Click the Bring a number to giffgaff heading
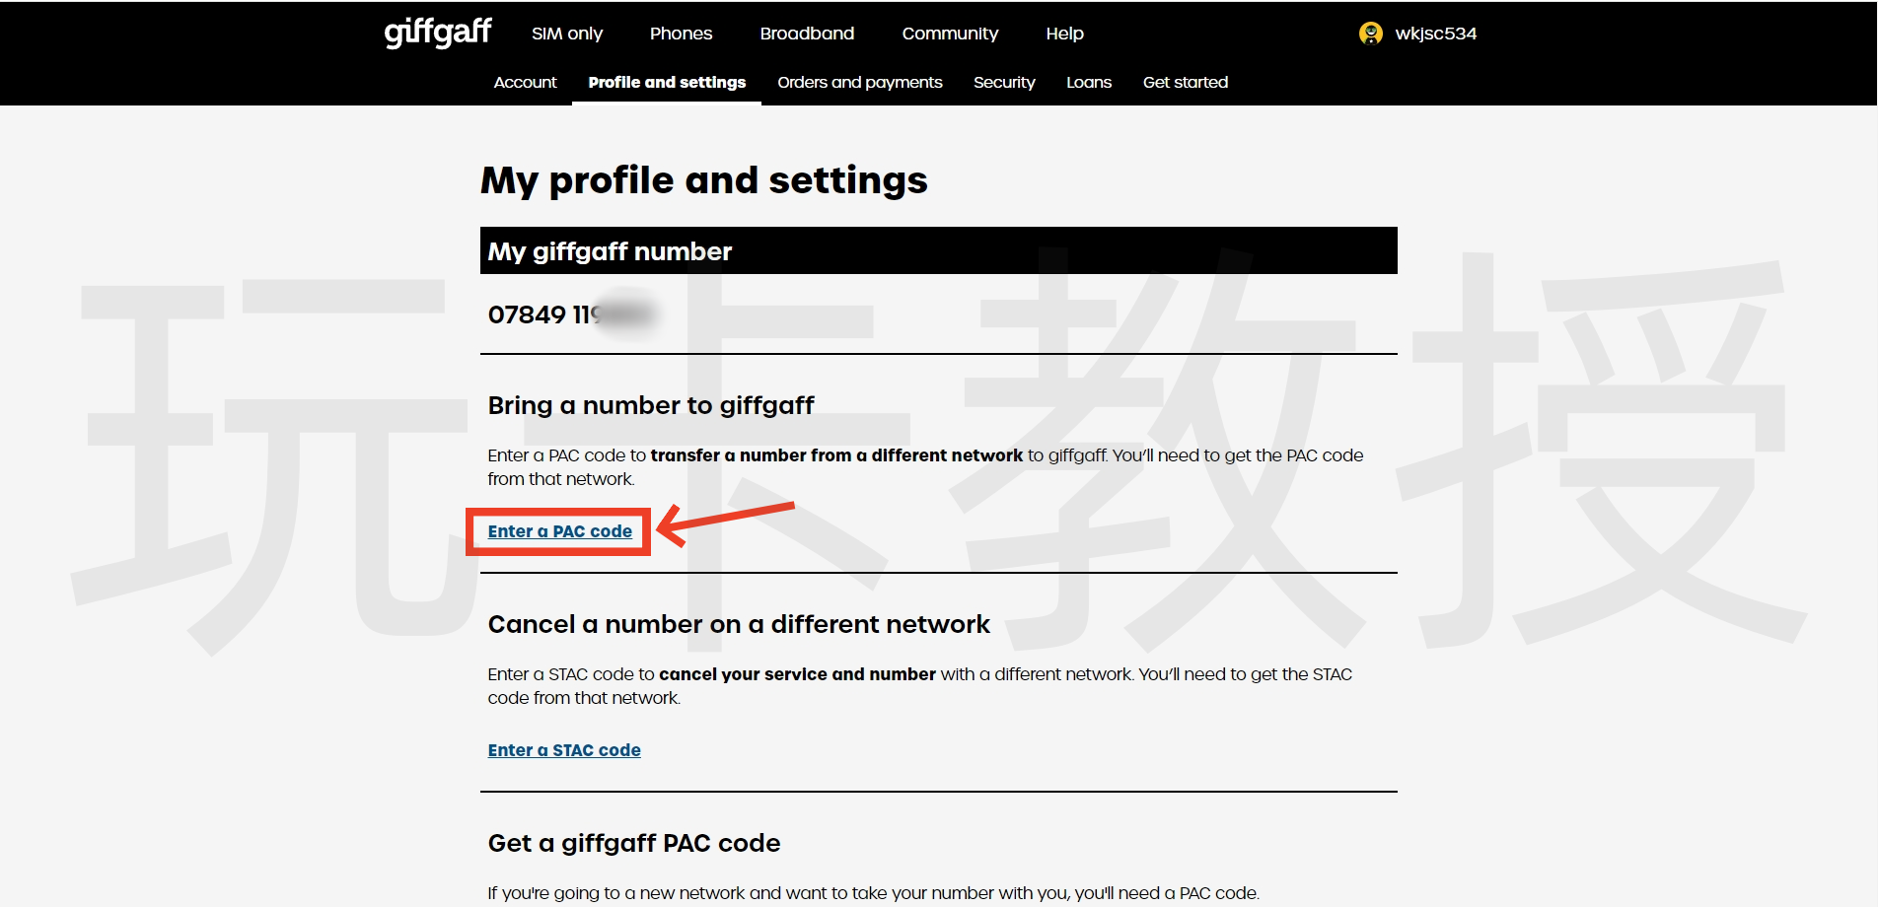The image size is (1878, 907). click(x=650, y=405)
